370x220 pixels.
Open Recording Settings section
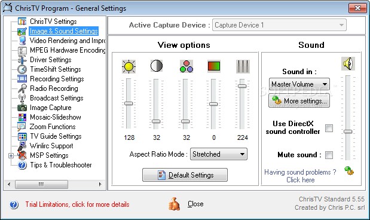(x=57, y=79)
